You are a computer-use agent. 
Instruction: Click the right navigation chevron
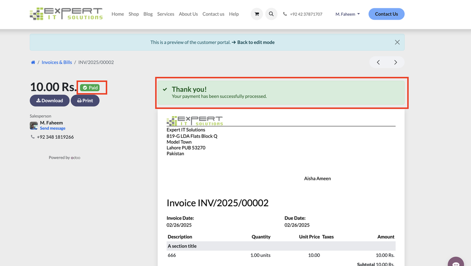pos(396,62)
